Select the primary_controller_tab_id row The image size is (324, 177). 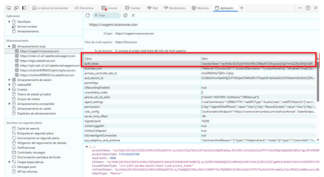click(200, 73)
